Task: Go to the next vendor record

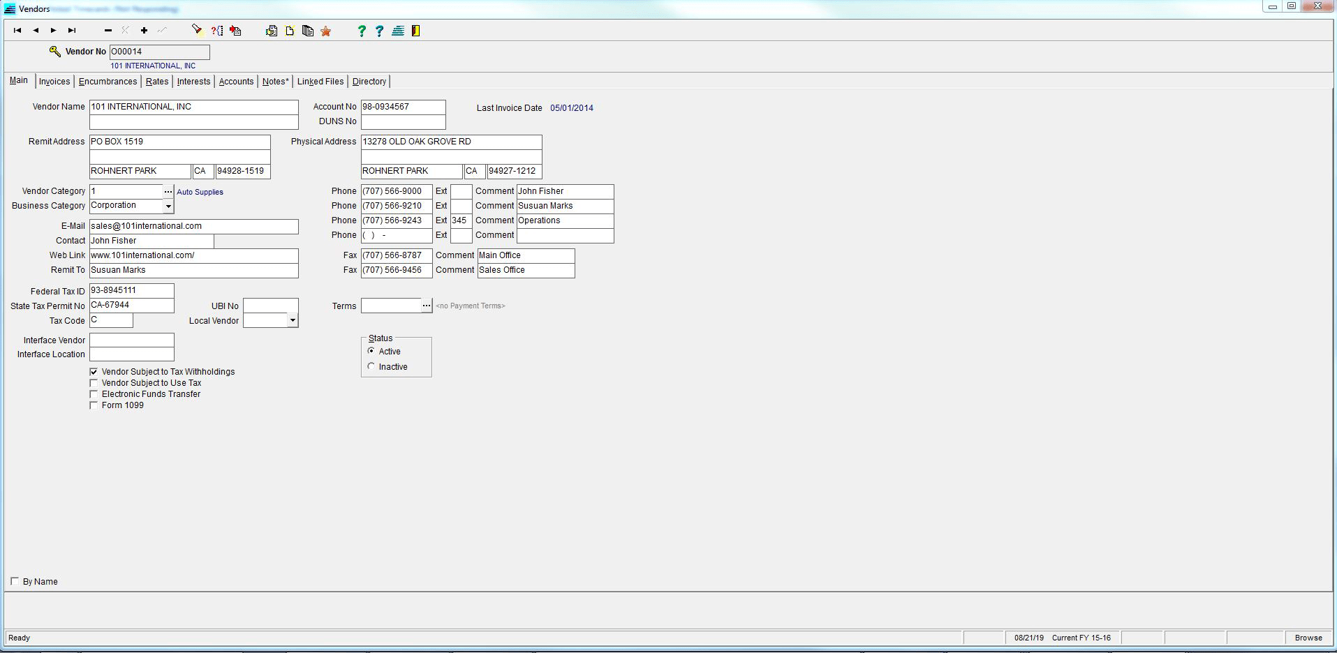Action: [54, 31]
